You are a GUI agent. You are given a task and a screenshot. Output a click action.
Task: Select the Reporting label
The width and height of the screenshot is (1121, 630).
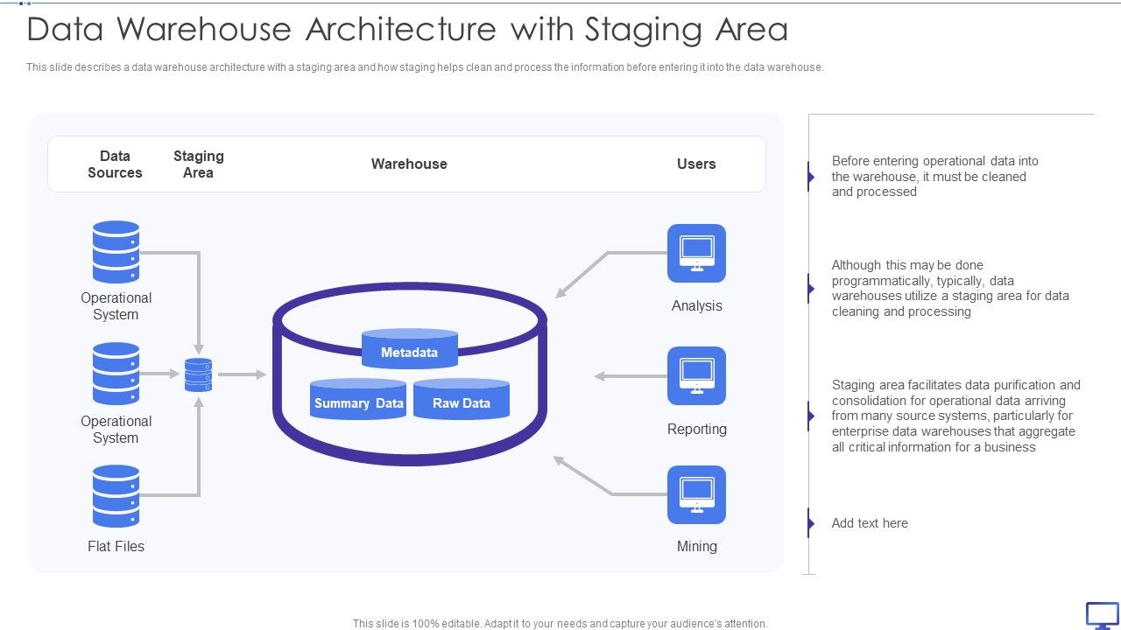coord(697,429)
